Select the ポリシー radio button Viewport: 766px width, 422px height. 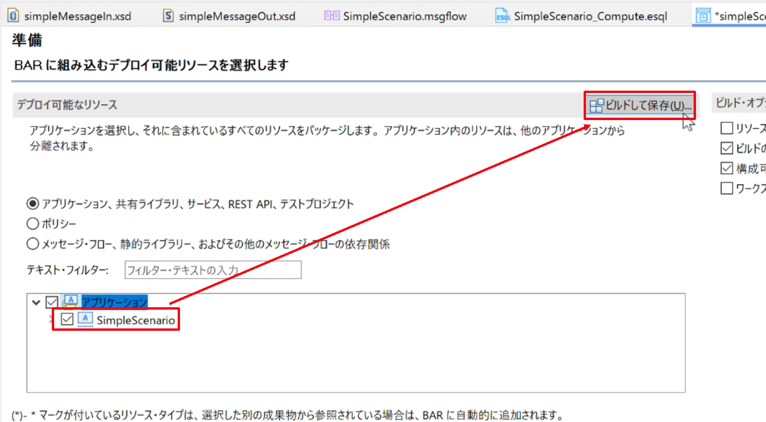coord(32,224)
